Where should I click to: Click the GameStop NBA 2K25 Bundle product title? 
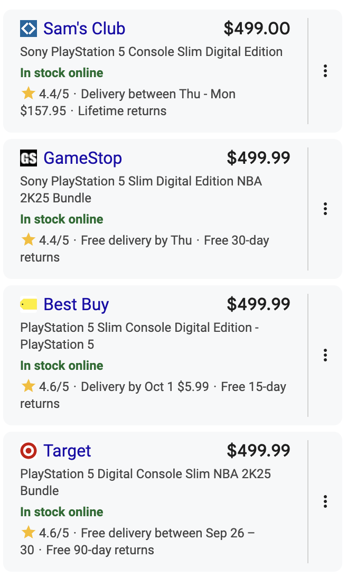click(140, 189)
